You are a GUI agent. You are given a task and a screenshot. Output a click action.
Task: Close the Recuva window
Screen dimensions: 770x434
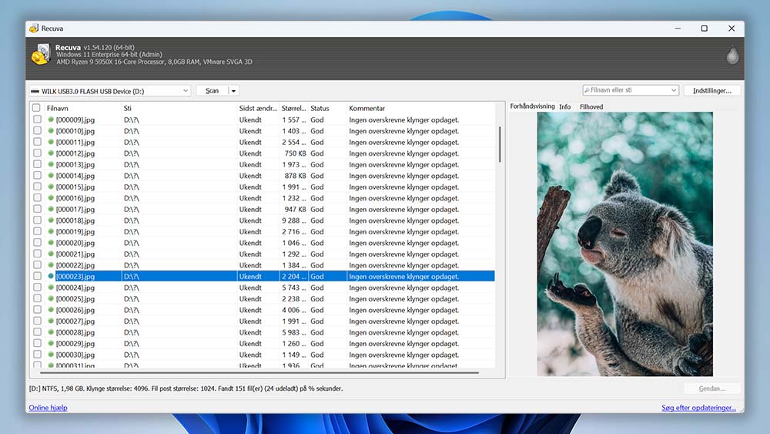click(x=731, y=29)
